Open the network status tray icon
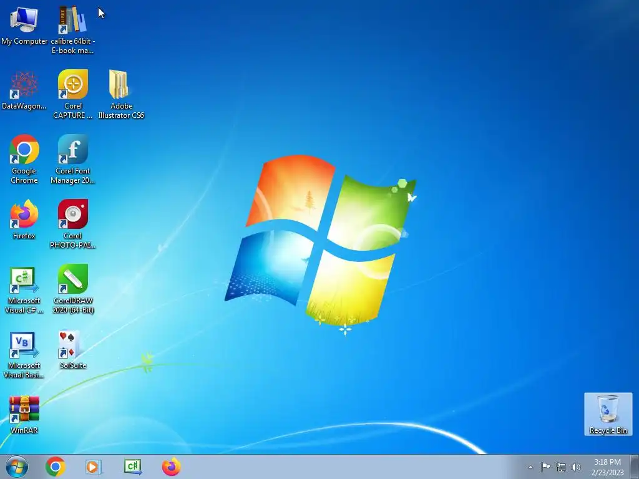The width and height of the screenshot is (639, 479). point(561,467)
